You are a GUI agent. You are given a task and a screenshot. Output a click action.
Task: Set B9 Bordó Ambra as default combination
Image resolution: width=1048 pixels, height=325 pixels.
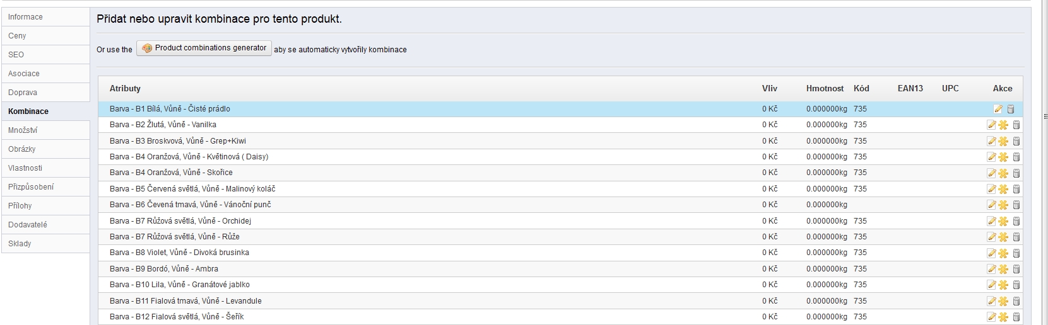coord(1003,269)
